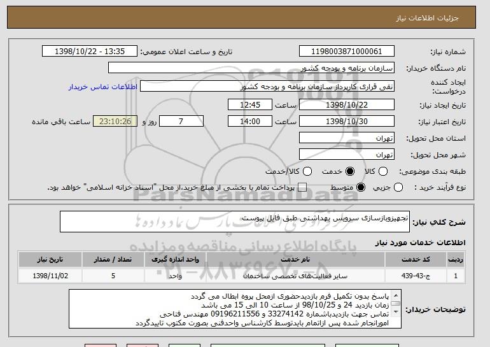Click the شماره نیاز field 1198003871000061
490x347 pixels.
347,52
